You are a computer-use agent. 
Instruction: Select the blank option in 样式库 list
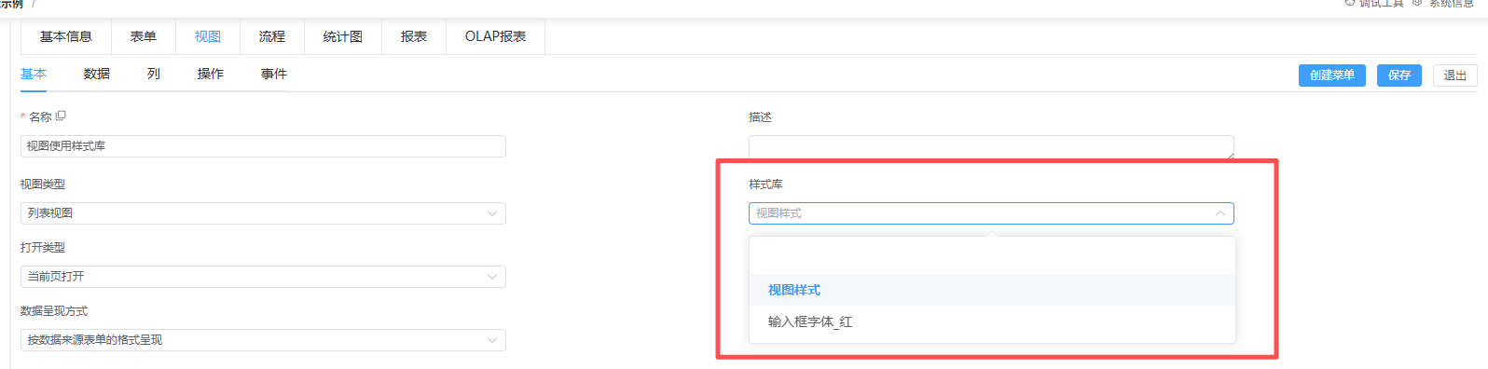(992, 258)
